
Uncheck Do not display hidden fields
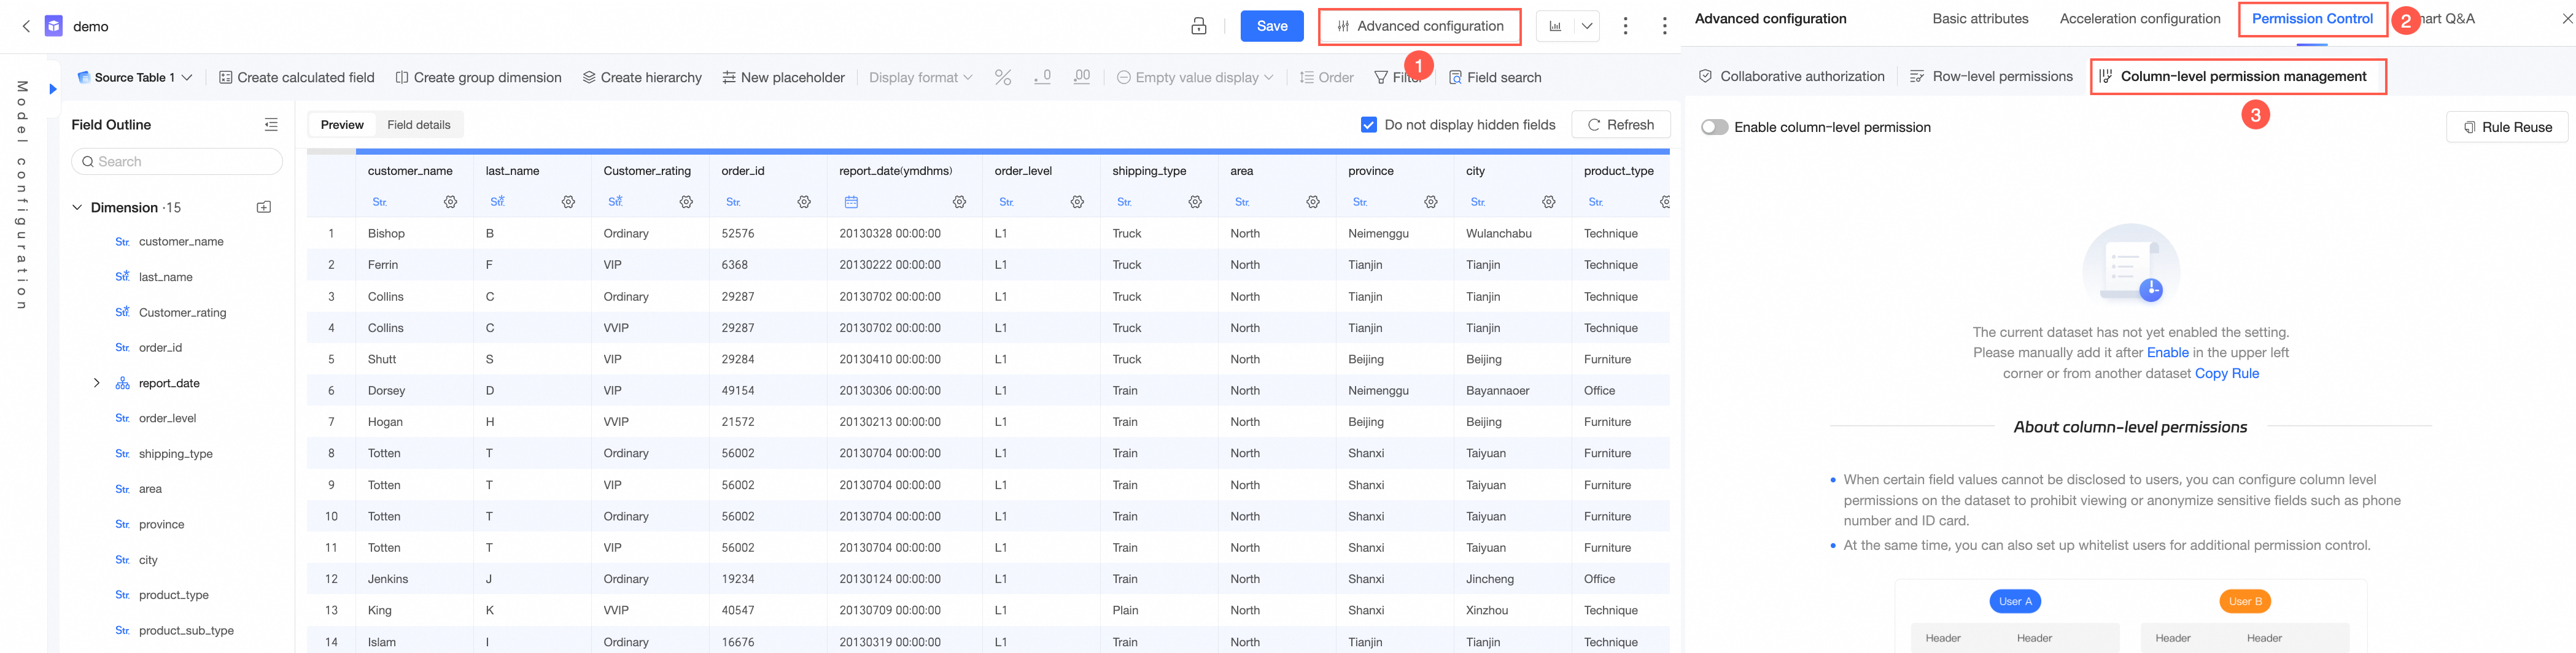tap(1368, 125)
